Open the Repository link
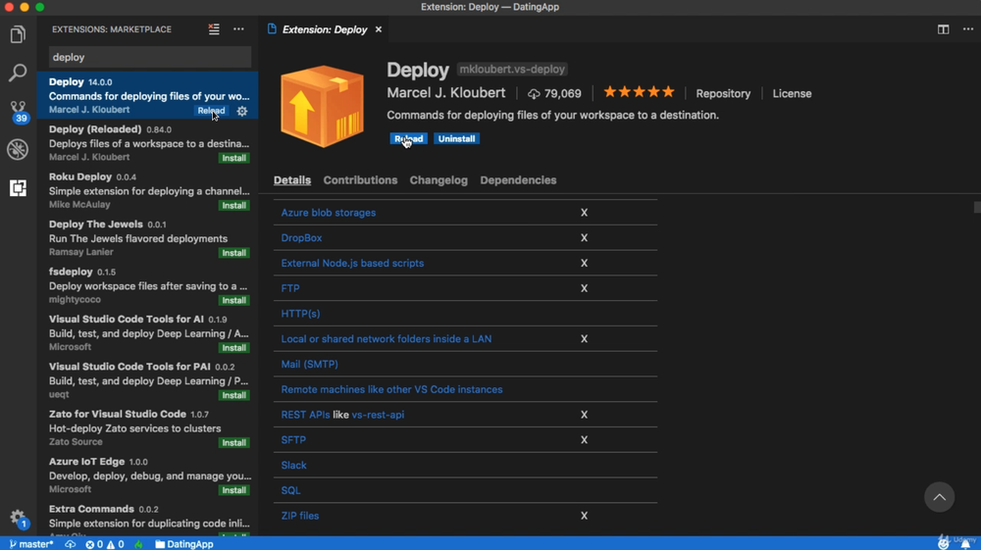 (x=723, y=93)
